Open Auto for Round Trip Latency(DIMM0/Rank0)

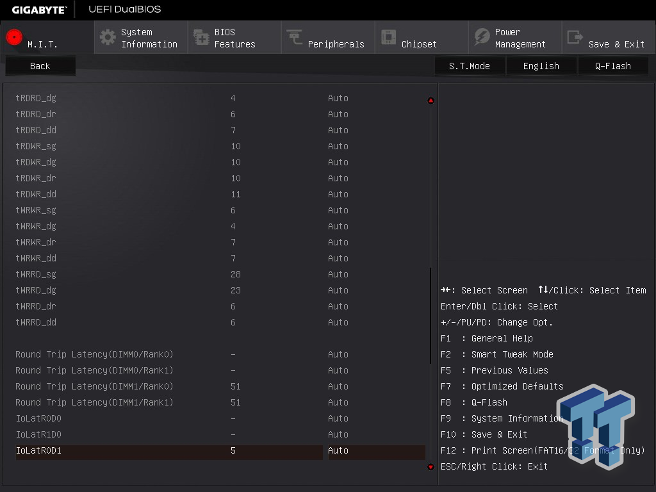[338, 354]
